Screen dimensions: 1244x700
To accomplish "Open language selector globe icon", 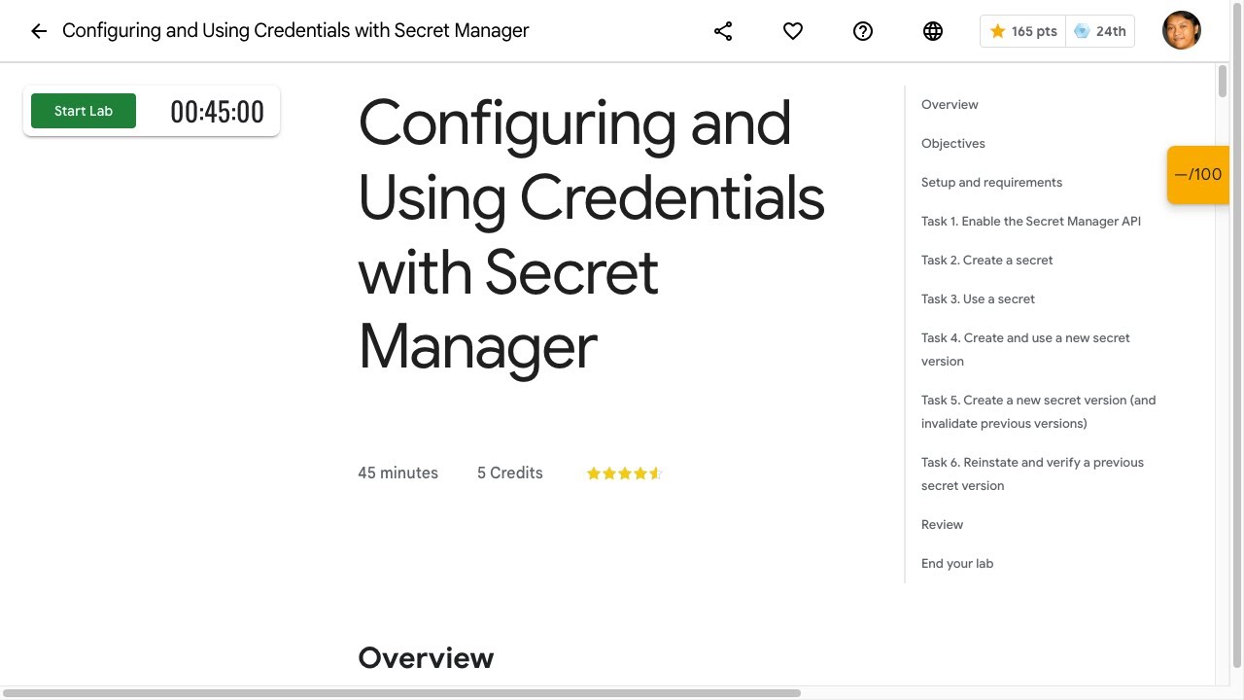I will tap(933, 31).
